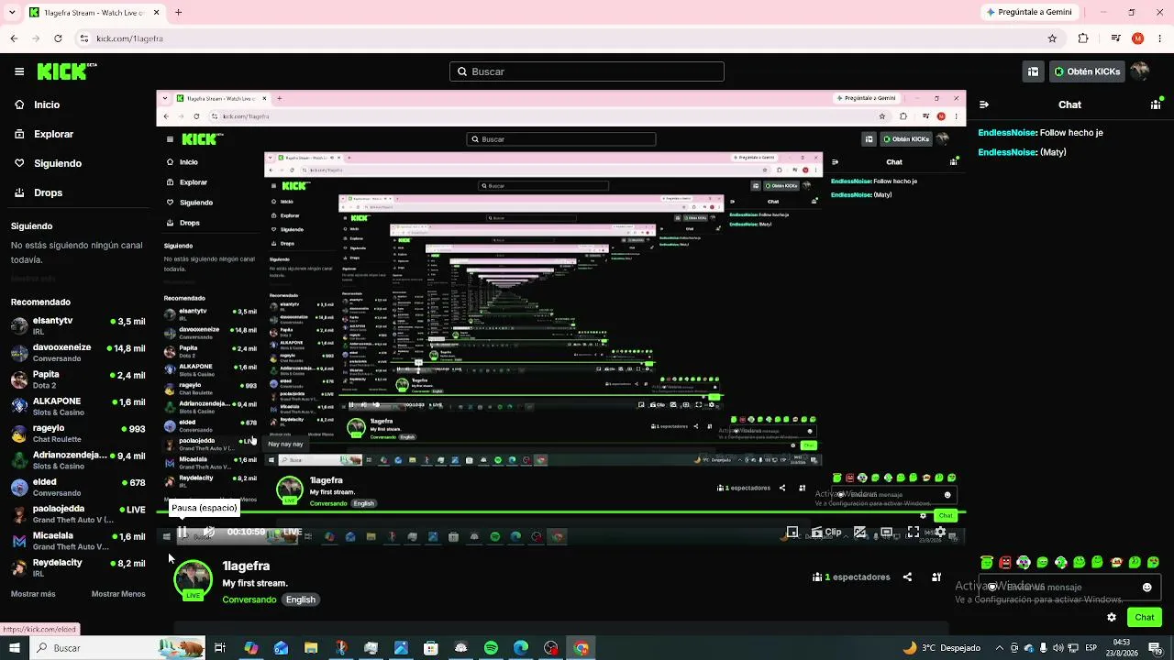The height and width of the screenshot is (660, 1174).
Task: Open Chrome extensions puzzle icon
Action: click(x=1083, y=38)
